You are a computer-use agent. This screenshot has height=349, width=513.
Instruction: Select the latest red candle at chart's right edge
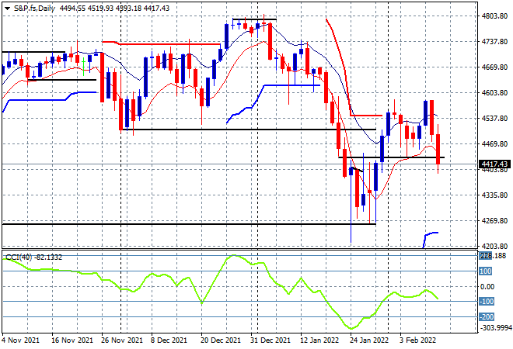pos(438,149)
